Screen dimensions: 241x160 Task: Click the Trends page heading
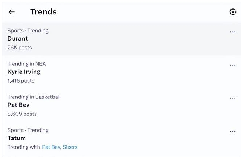43,12
